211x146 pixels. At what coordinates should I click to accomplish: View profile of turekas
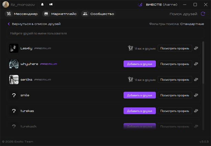[x=175, y=111]
